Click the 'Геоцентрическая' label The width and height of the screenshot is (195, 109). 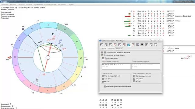[x=8, y=16]
